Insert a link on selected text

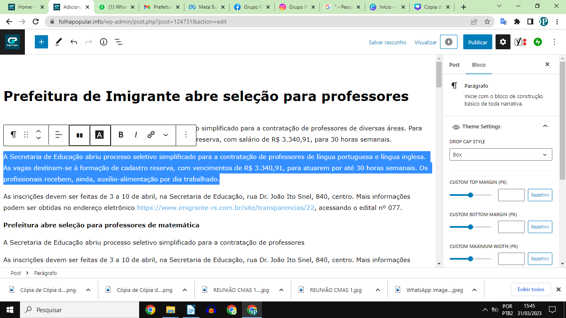tap(151, 135)
